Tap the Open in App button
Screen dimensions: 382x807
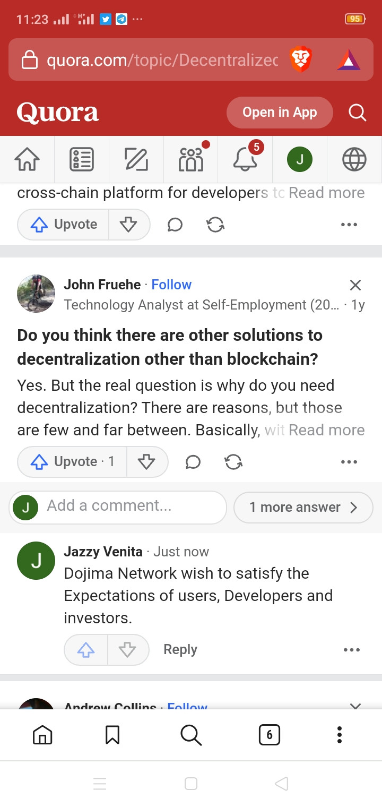(280, 113)
